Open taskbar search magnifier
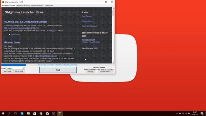This screenshot has width=206, height=116. pyautogui.click(x=9, y=113)
